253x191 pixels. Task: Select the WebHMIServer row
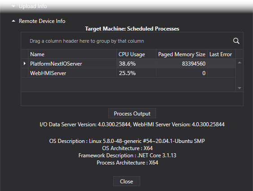[x=128, y=73]
